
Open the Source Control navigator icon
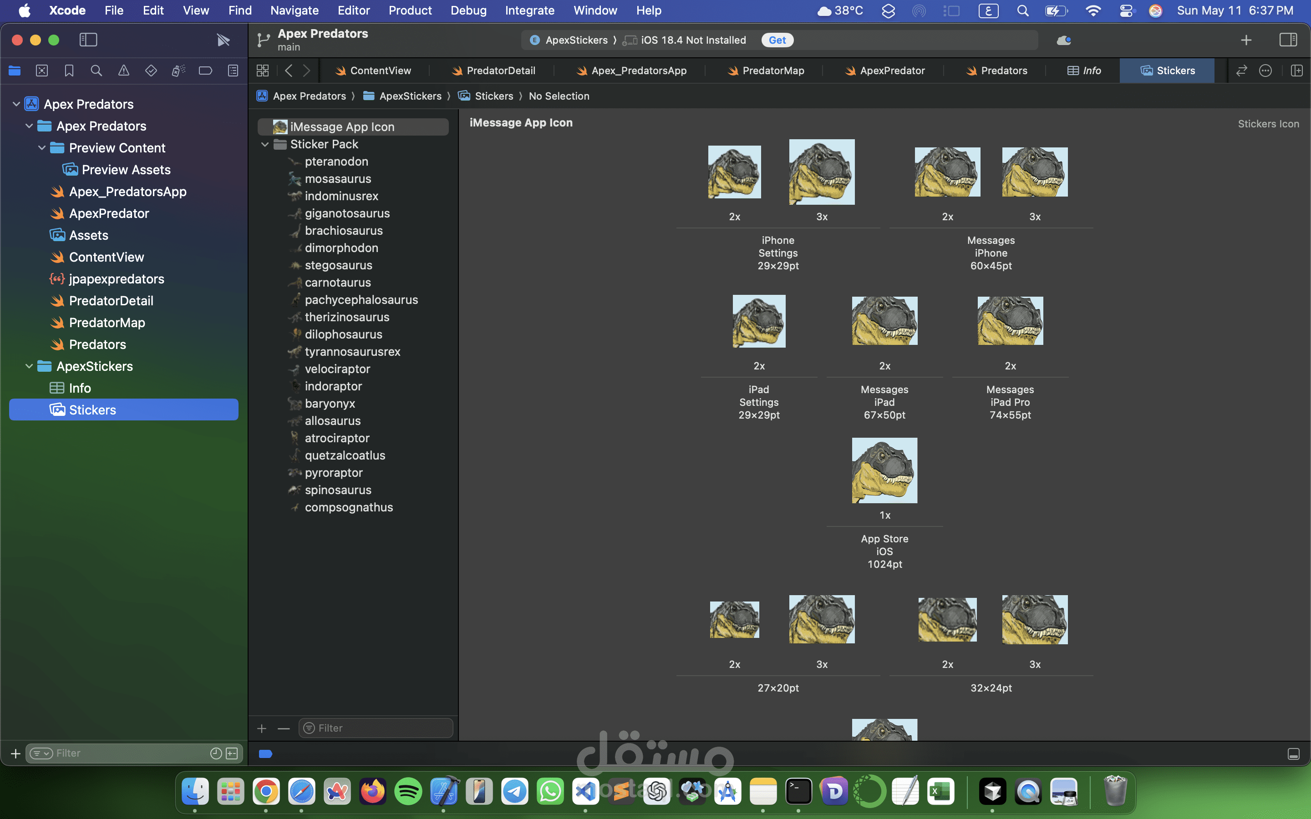tap(42, 71)
